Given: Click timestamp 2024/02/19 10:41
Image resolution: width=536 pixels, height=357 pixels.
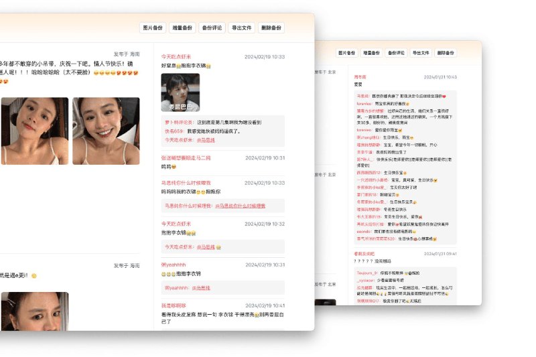Looking at the screenshot, I should [x=265, y=305].
